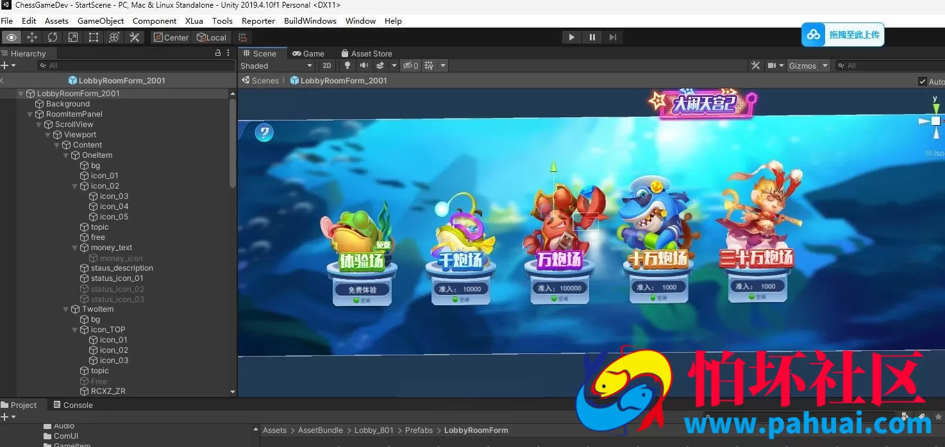
Task: Open scene camera settings dropdown
Action: [x=776, y=65]
